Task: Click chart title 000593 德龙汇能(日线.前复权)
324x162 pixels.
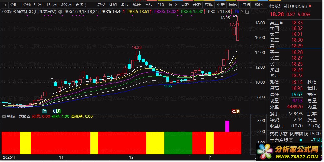Action: (29, 12)
